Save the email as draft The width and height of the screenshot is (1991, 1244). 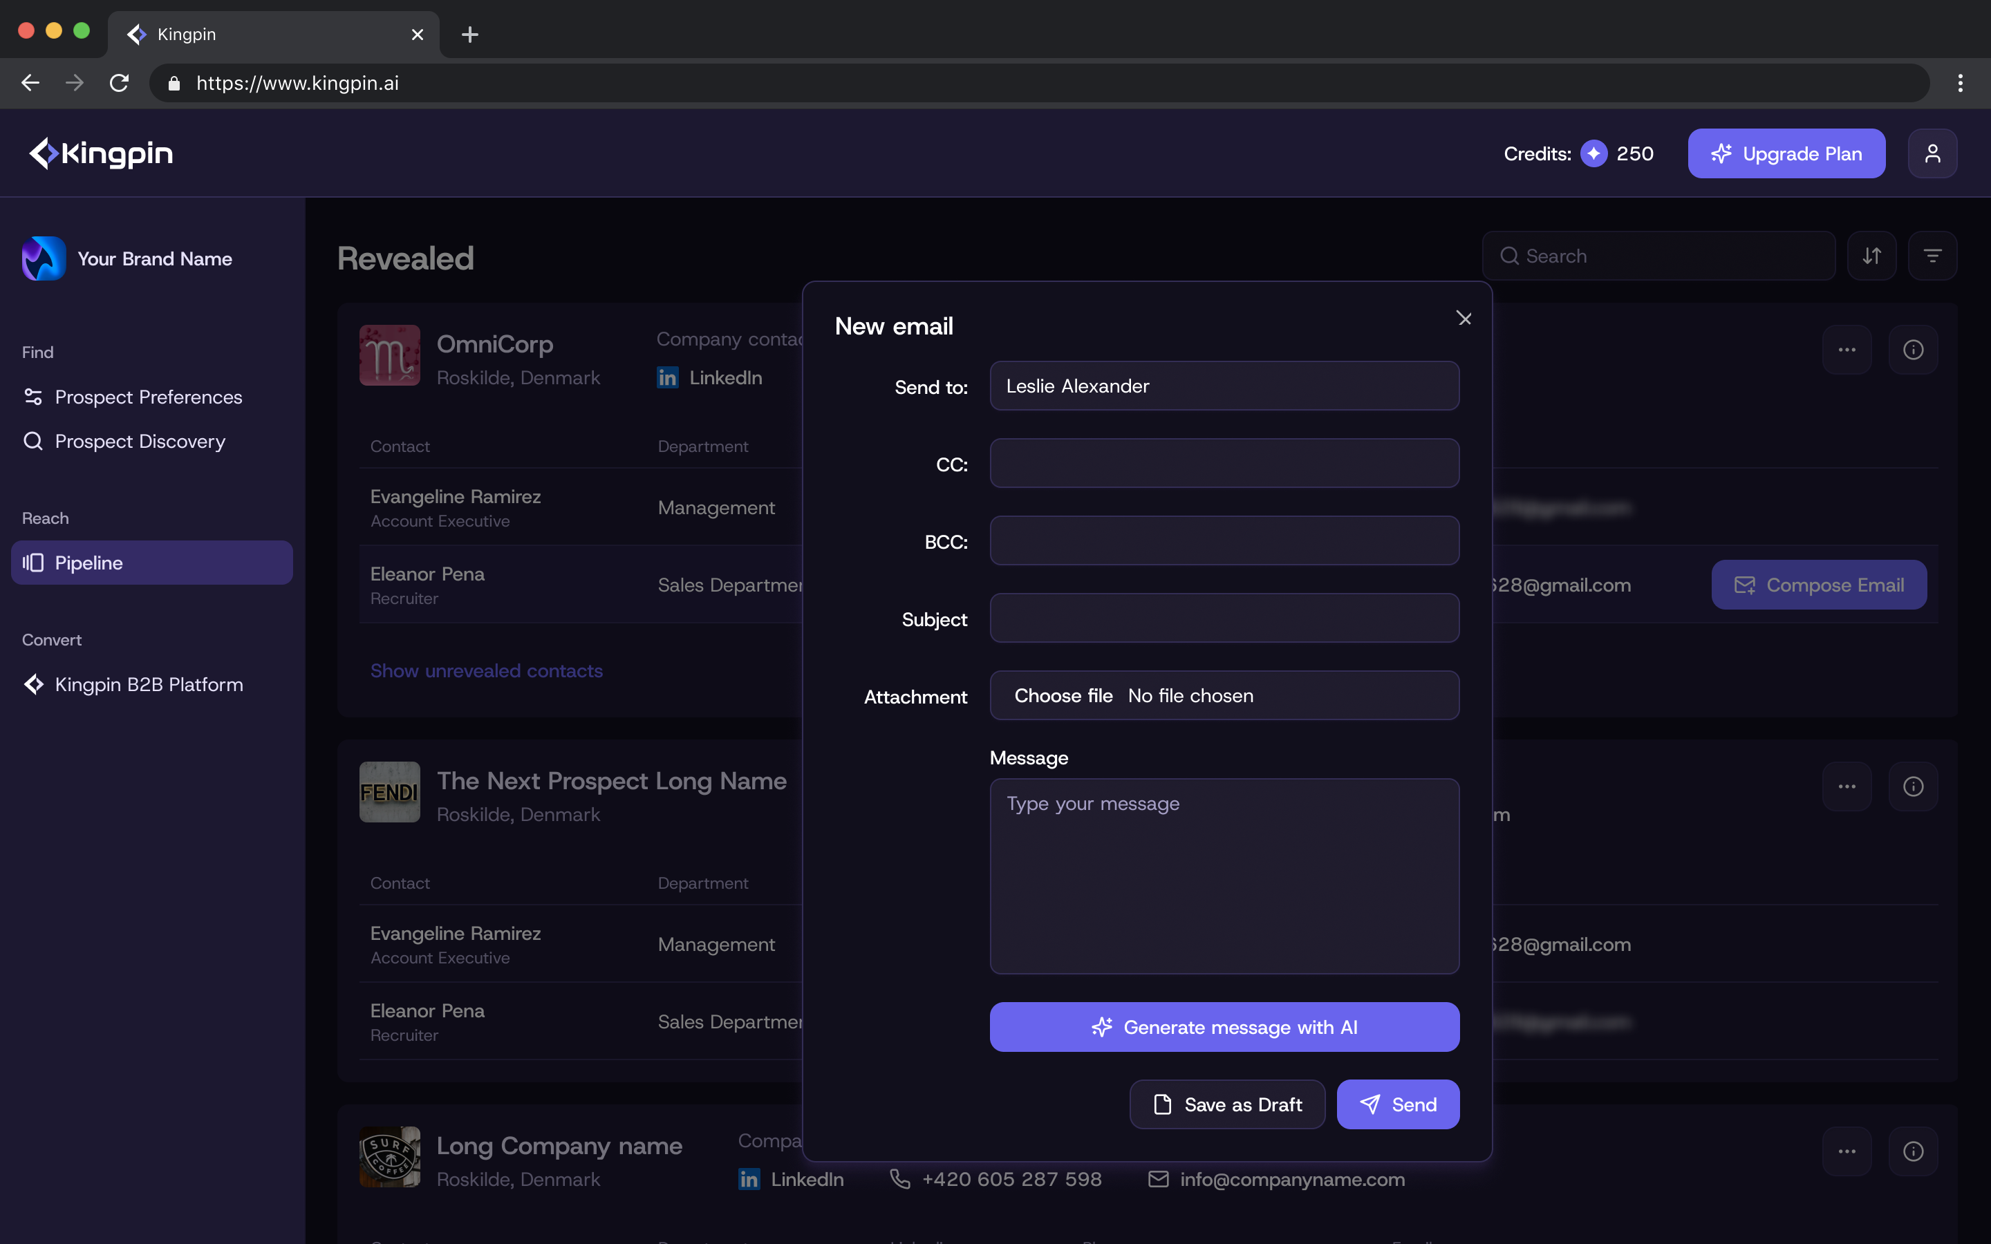pyautogui.click(x=1226, y=1104)
